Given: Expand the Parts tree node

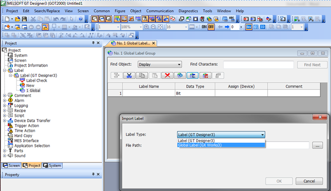Looking at the screenshot, I should pos(5,150).
